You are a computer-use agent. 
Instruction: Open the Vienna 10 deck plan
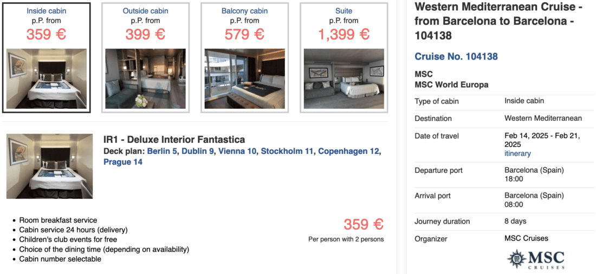[237, 151]
